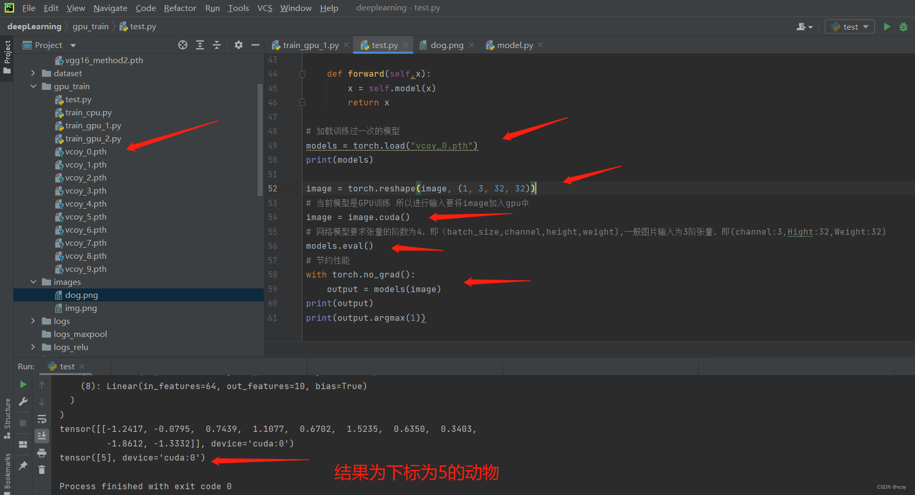Expand all items in Project tree
This screenshot has height=495, width=915.
(x=200, y=45)
